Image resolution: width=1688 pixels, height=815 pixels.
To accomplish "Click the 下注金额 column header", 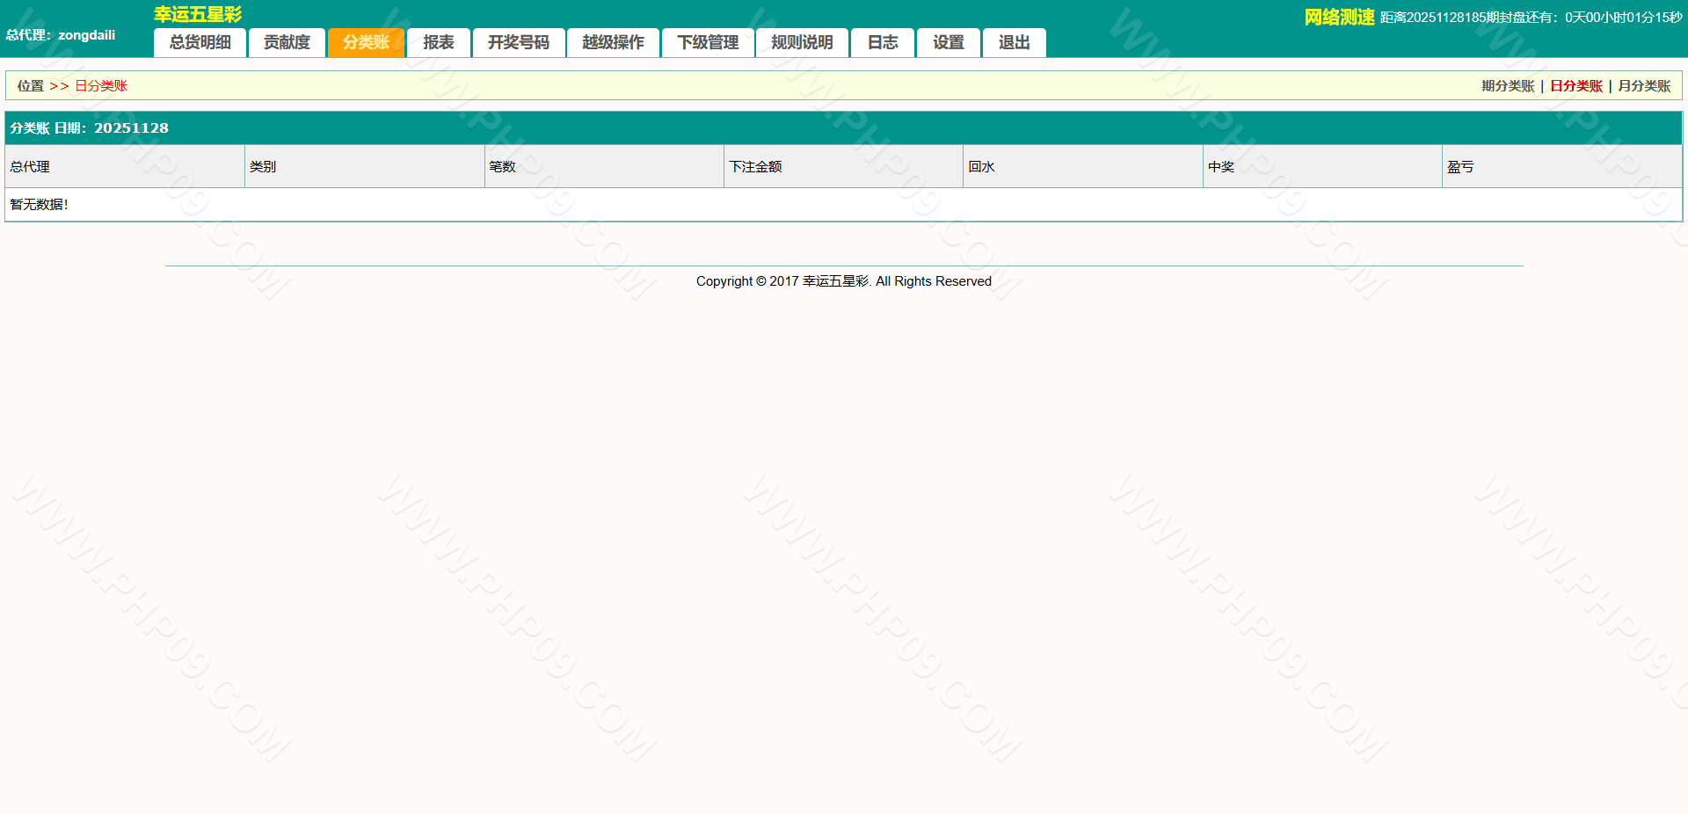I will (x=755, y=167).
